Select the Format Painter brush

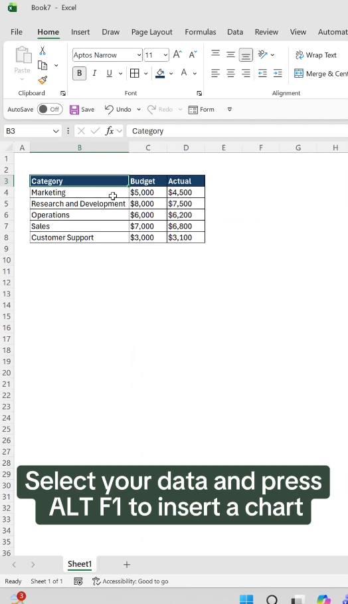pyautogui.click(x=43, y=80)
